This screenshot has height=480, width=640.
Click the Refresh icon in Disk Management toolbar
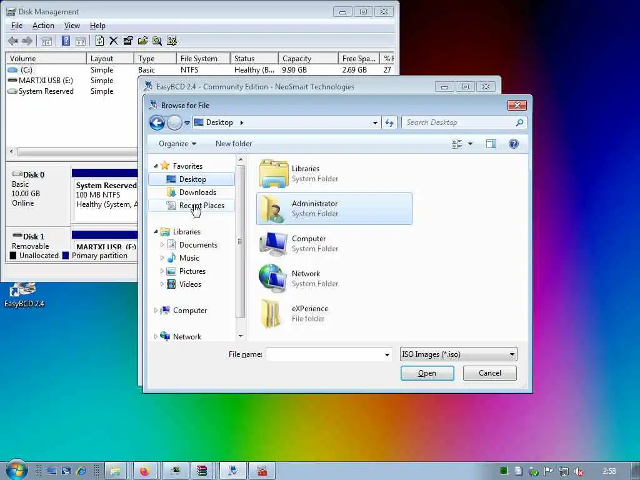click(x=99, y=41)
